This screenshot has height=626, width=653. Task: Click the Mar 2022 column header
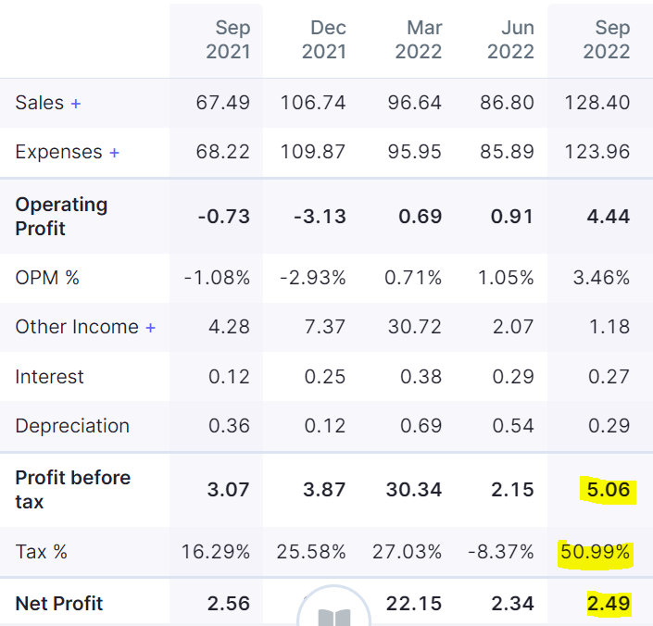click(x=419, y=40)
